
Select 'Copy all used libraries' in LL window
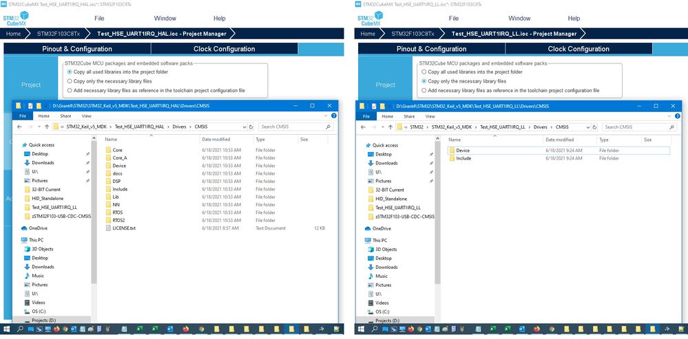(x=424, y=72)
